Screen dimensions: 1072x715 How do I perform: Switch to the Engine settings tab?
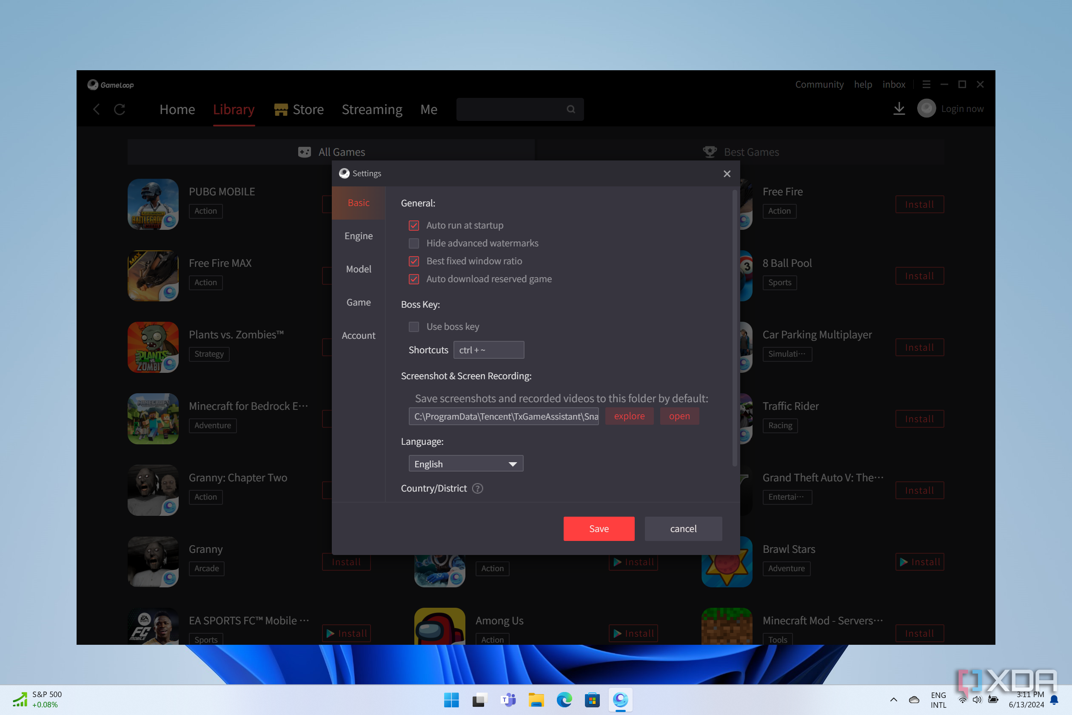tap(359, 236)
